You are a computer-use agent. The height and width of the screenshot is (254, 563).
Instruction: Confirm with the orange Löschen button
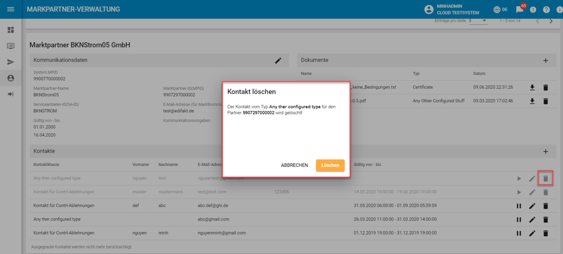[330, 165]
